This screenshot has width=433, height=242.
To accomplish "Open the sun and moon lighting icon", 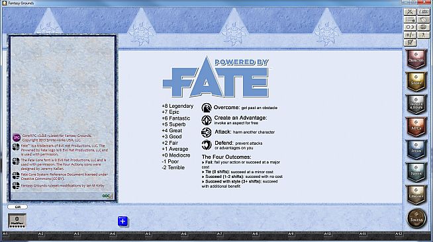I will 410,27.
